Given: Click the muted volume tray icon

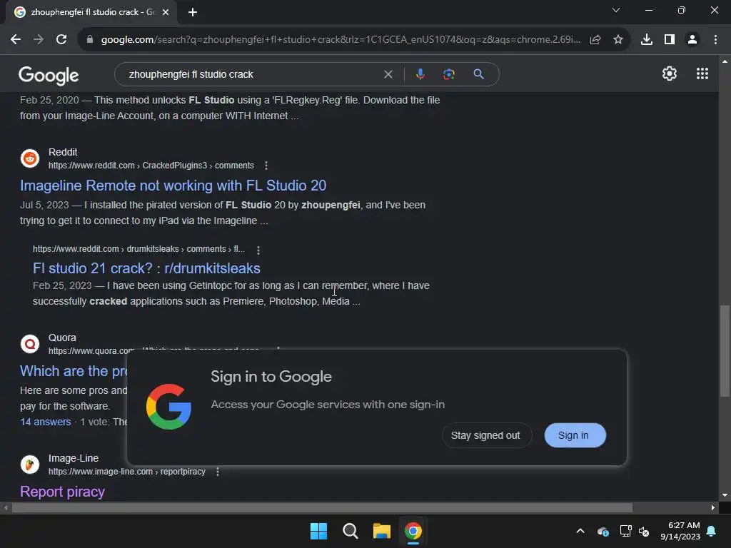Looking at the screenshot, I should click(644, 531).
